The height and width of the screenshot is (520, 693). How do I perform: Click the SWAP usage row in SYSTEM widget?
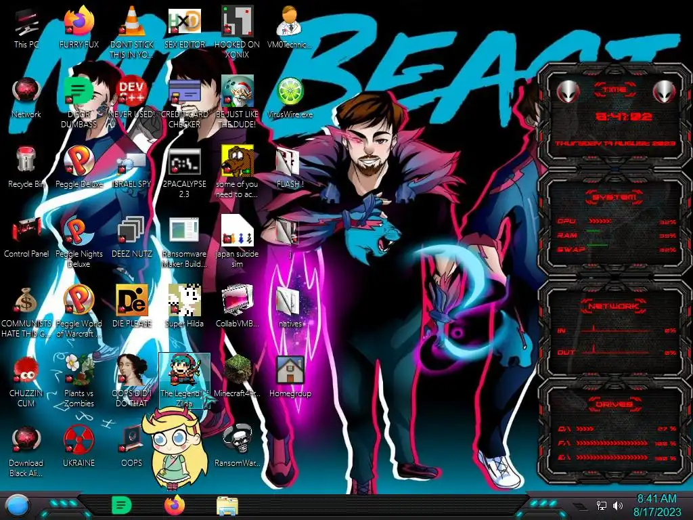click(616, 249)
